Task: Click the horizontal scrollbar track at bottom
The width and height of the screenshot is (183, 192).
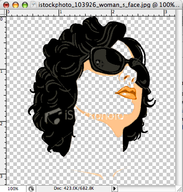Action: tap(147, 189)
